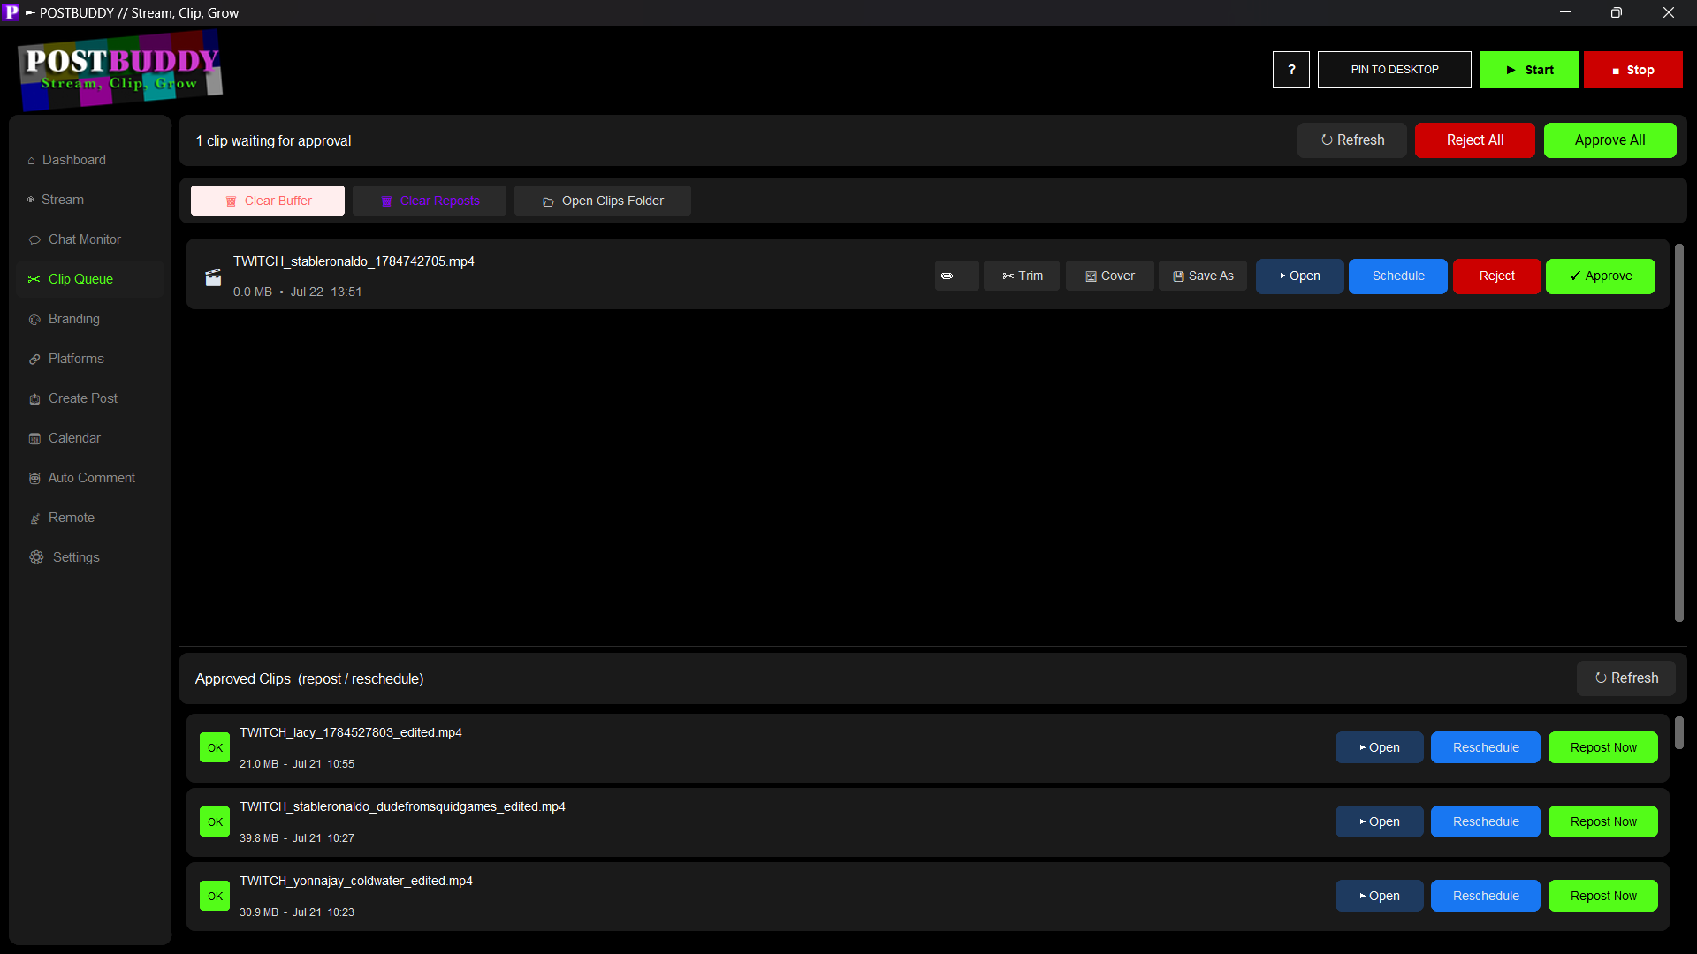
Task: Start the stream with Start button
Action: [1529, 70]
